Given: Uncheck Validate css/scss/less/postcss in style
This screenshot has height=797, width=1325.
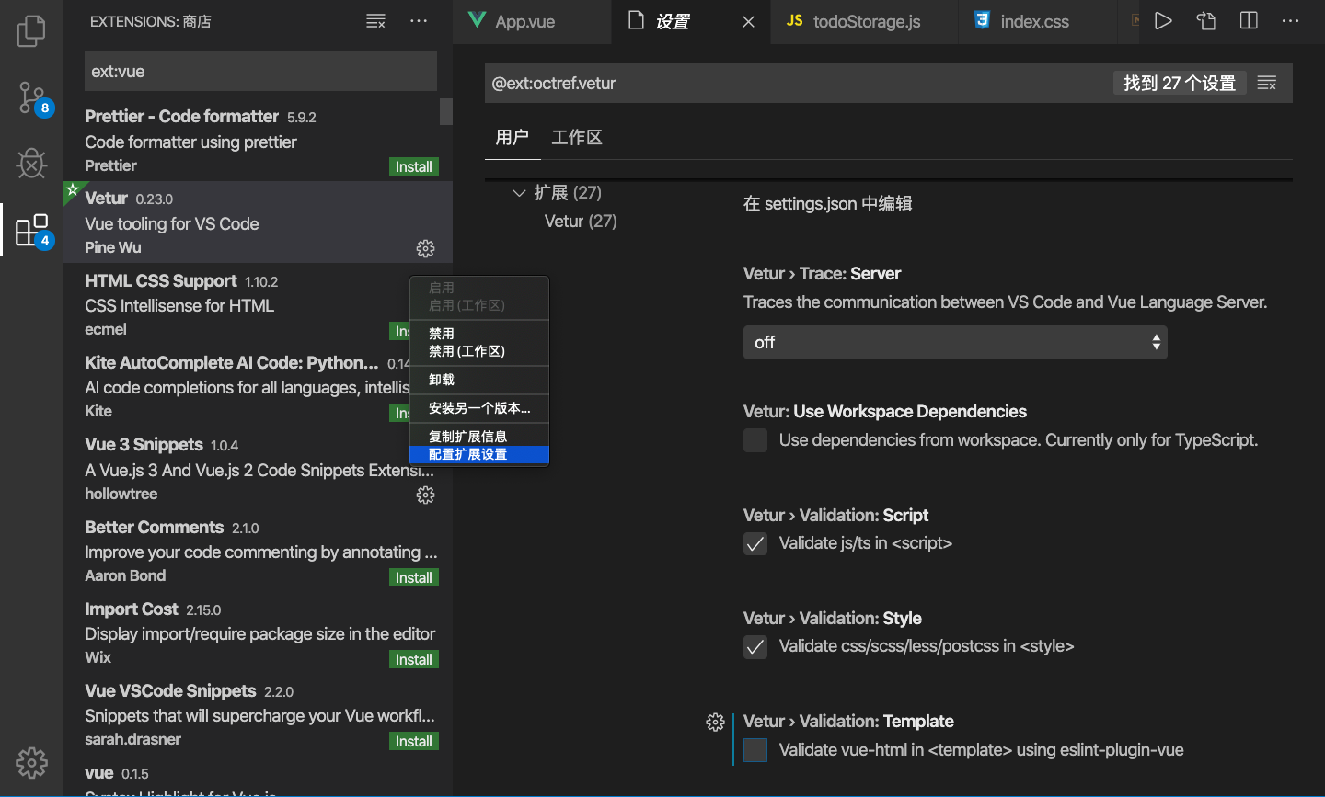Looking at the screenshot, I should [755, 646].
